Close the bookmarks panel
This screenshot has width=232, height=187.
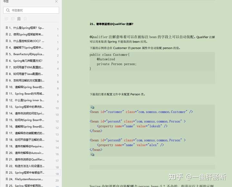coord(56,1)
